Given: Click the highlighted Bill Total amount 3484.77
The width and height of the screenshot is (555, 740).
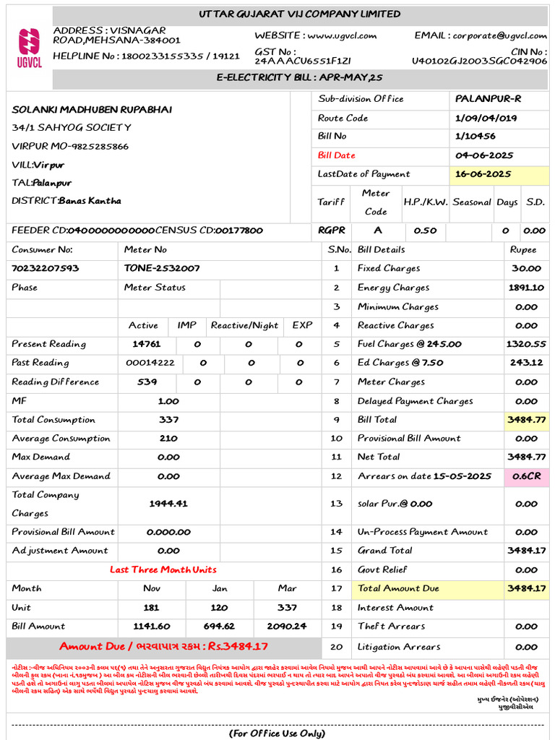Looking at the screenshot, I should (x=526, y=420).
